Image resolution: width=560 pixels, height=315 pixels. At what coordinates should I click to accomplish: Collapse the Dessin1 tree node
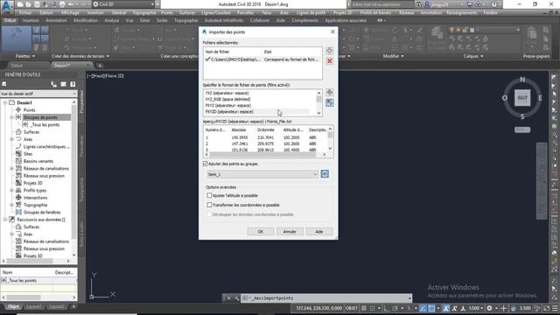pos(5,102)
